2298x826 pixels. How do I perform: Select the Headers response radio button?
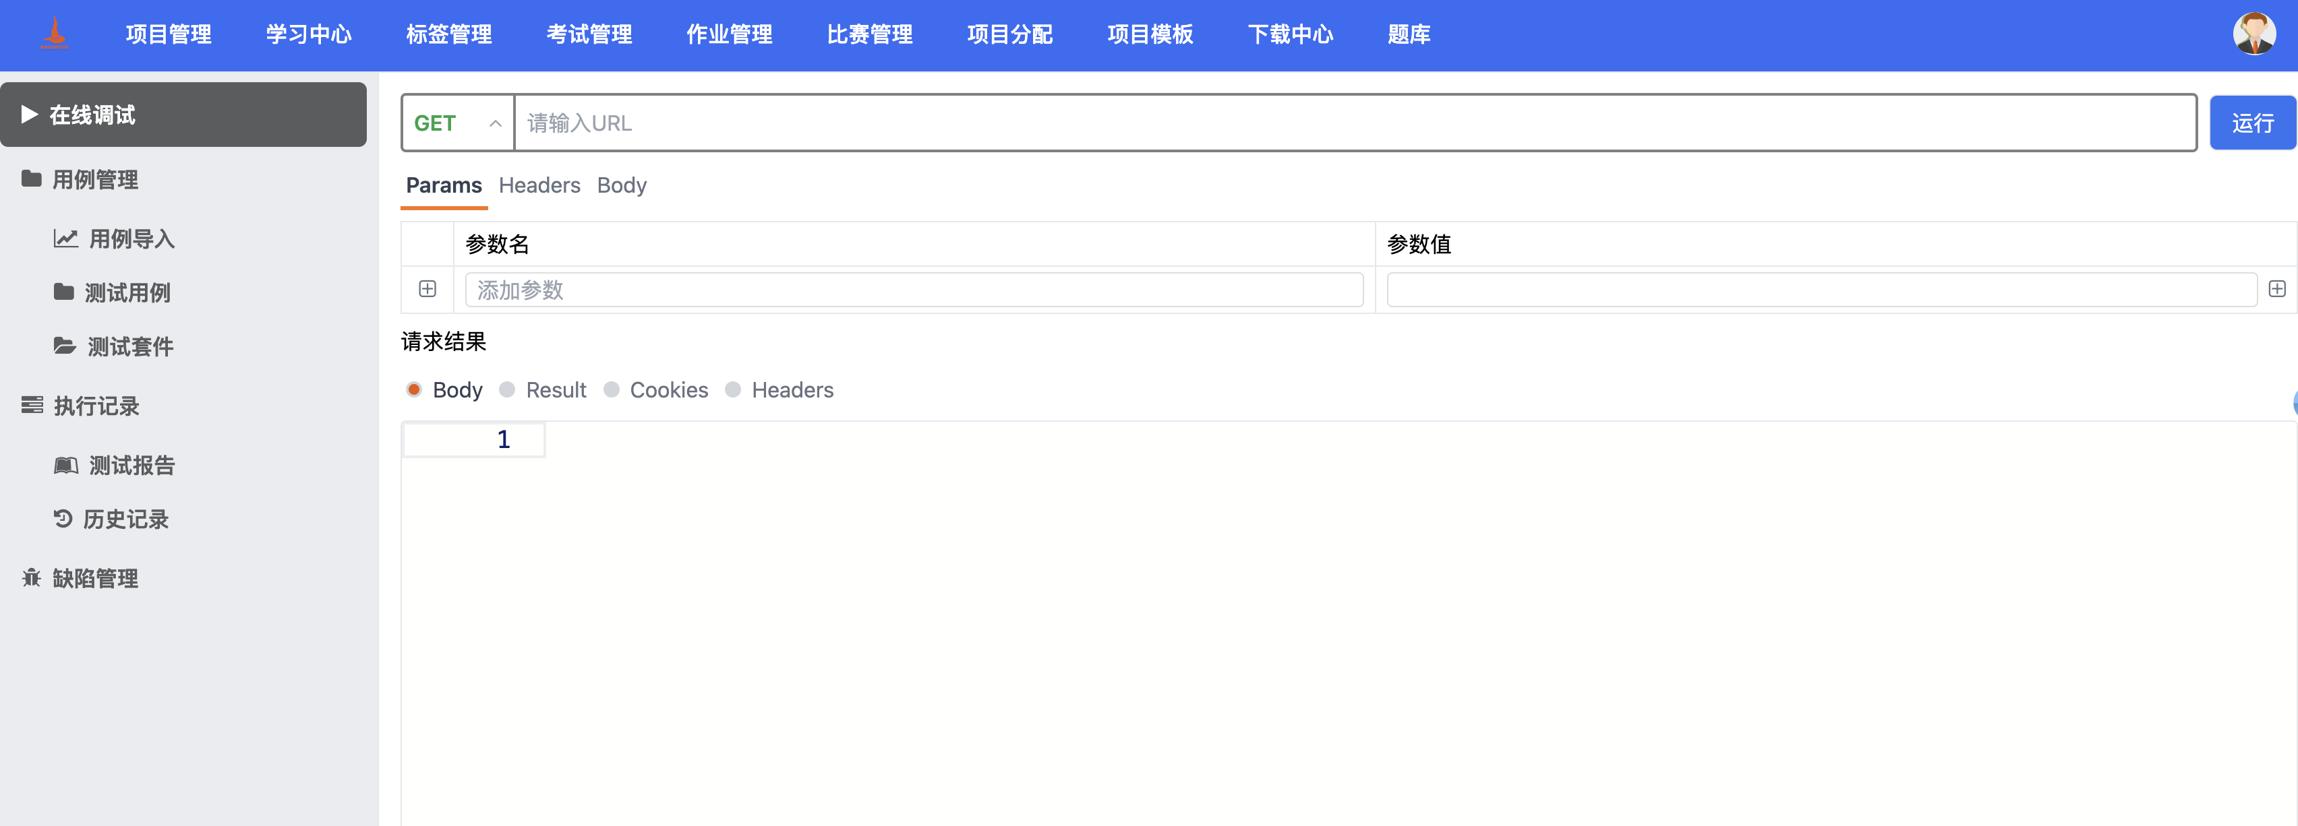pyautogui.click(x=733, y=389)
